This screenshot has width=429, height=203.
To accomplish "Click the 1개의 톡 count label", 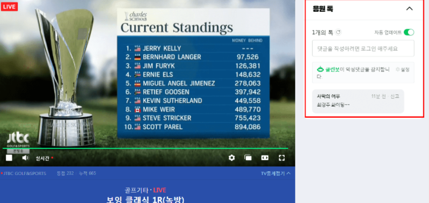I will point(322,32).
